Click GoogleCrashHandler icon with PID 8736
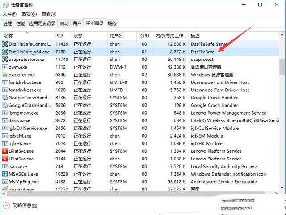286x215 pixels. 5,98
